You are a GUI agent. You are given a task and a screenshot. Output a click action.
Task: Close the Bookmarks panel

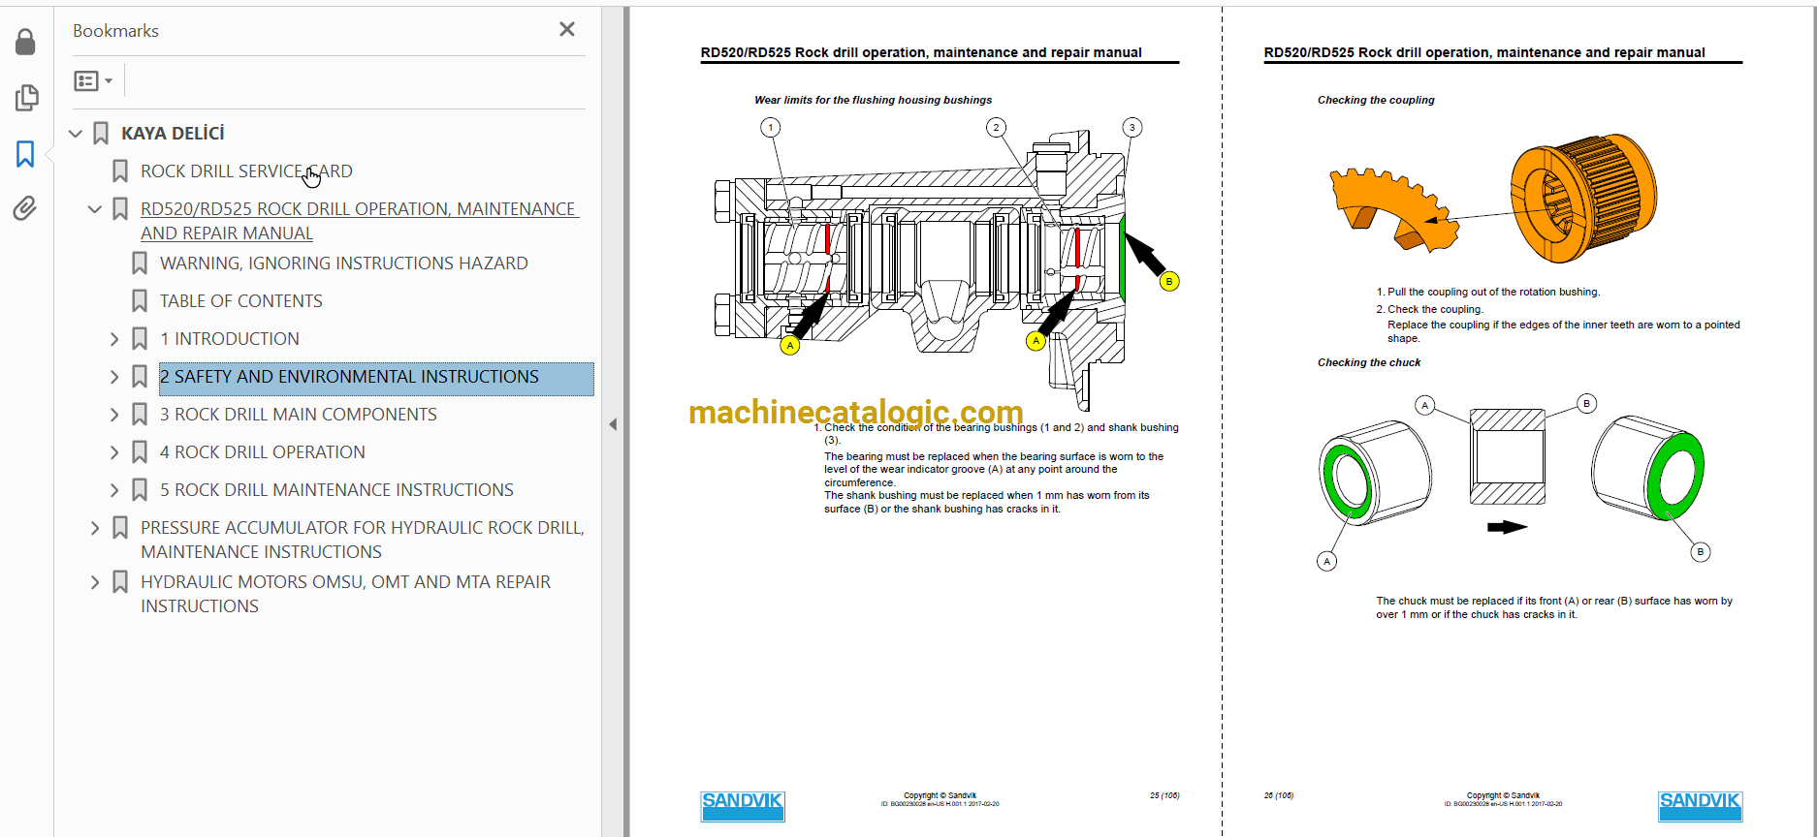[x=567, y=30]
